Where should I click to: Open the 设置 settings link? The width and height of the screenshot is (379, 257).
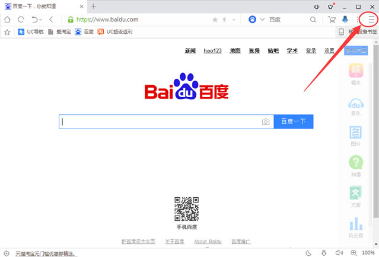click(x=329, y=51)
